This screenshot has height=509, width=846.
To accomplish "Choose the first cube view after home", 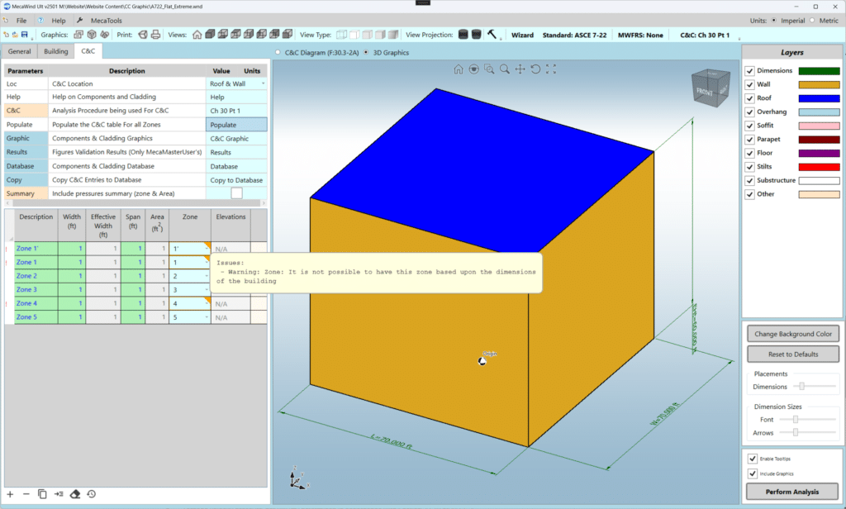I will coord(210,35).
